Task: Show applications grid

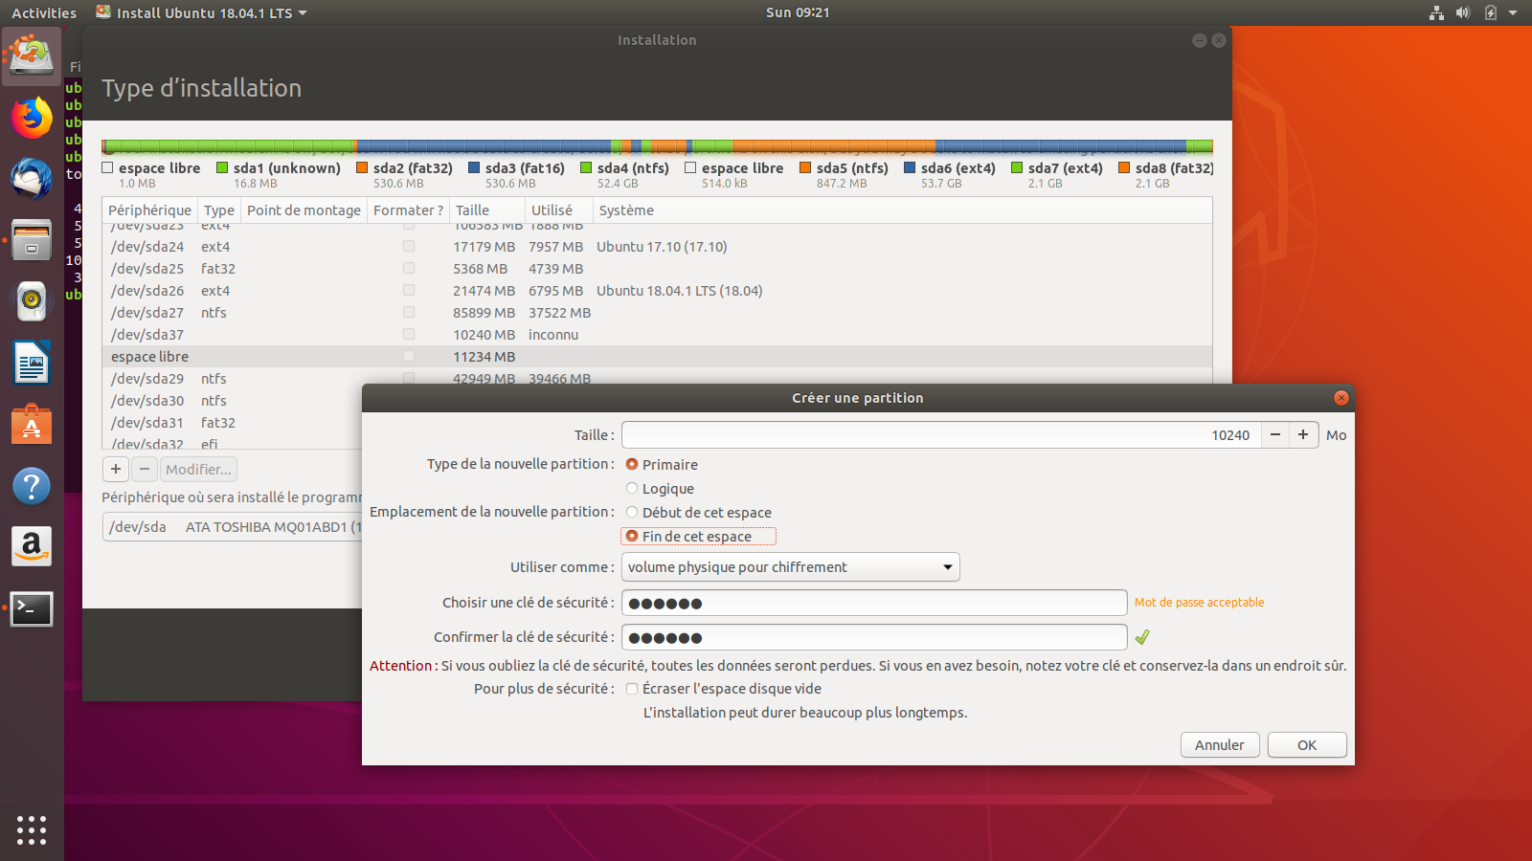Action: (32, 829)
